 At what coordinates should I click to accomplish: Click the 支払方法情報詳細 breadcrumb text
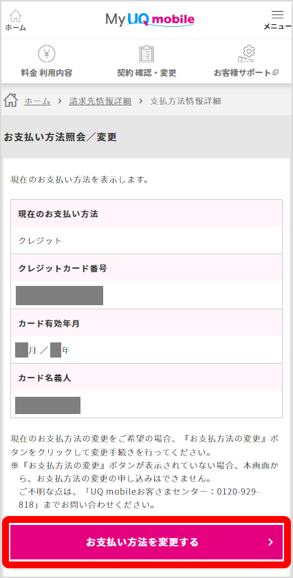coord(186,101)
